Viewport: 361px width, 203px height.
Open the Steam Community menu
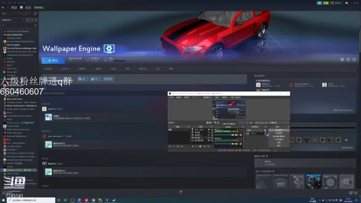28,8
